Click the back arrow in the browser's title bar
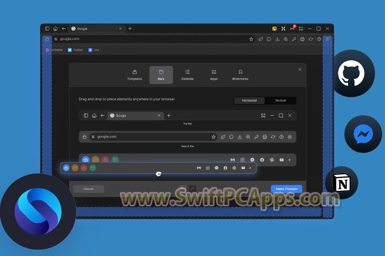385x256 pixels. (64, 29)
